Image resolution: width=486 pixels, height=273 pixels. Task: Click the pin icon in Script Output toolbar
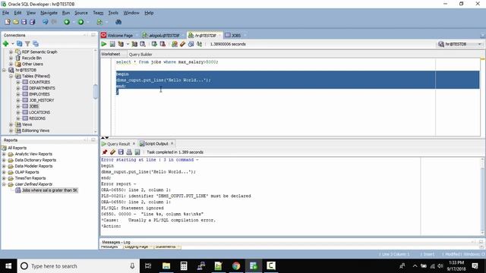tap(105, 152)
